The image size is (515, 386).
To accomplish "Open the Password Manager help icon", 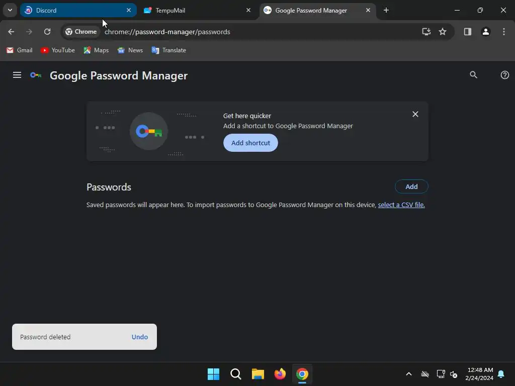I will [x=505, y=75].
